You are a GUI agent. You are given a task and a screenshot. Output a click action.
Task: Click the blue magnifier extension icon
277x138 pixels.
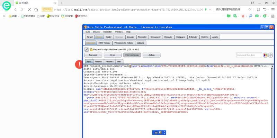click(250, 16)
